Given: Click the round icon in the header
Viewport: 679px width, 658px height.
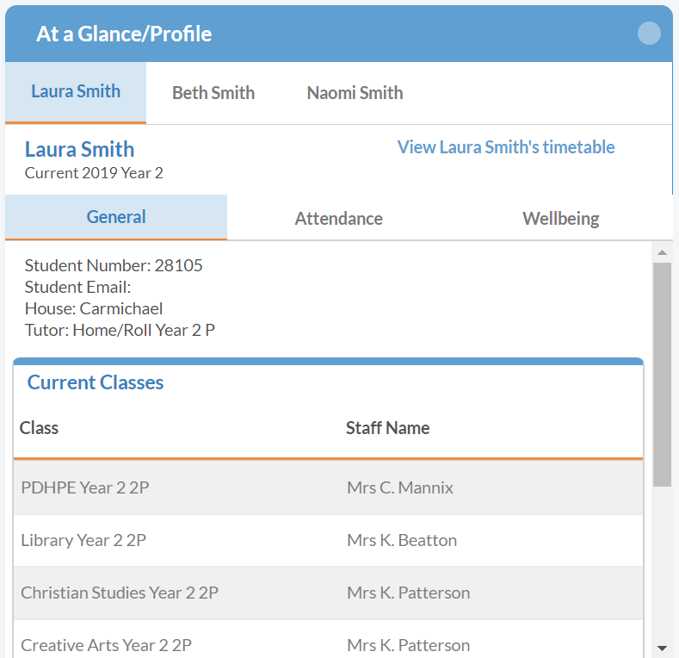Looking at the screenshot, I should pos(649,34).
